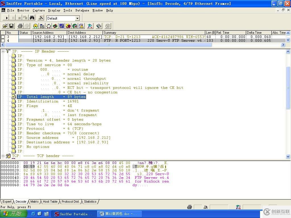Collapse the IP Header tree node
This screenshot has height=218, width=291.
click(3, 51)
